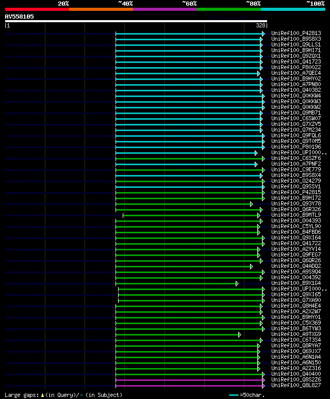Select the UniRef100_Q8L827 label
330x399 pixels.
tap(296, 386)
